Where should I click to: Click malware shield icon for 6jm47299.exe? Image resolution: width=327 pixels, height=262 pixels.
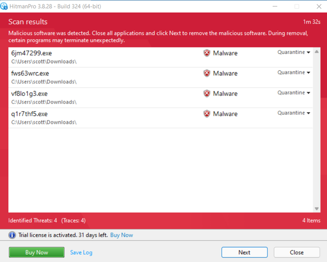(206, 53)
